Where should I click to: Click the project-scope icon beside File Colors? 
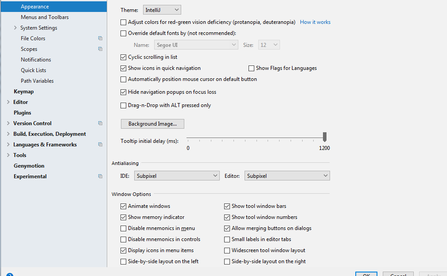point(100,38)
